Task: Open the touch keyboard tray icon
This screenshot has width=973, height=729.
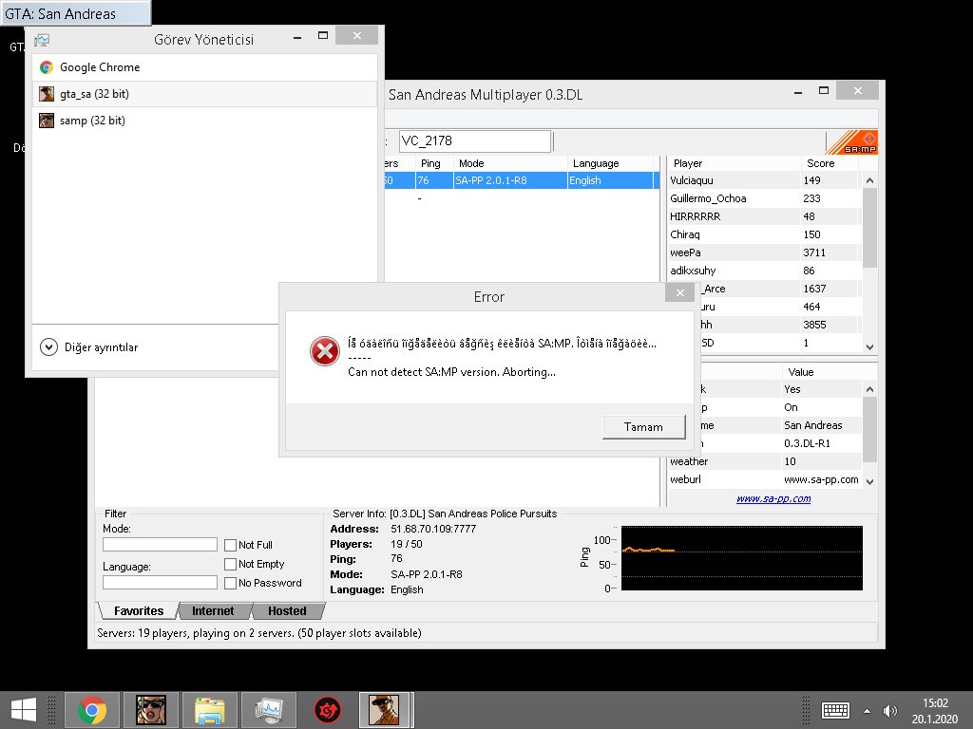Action: [835, 710]
